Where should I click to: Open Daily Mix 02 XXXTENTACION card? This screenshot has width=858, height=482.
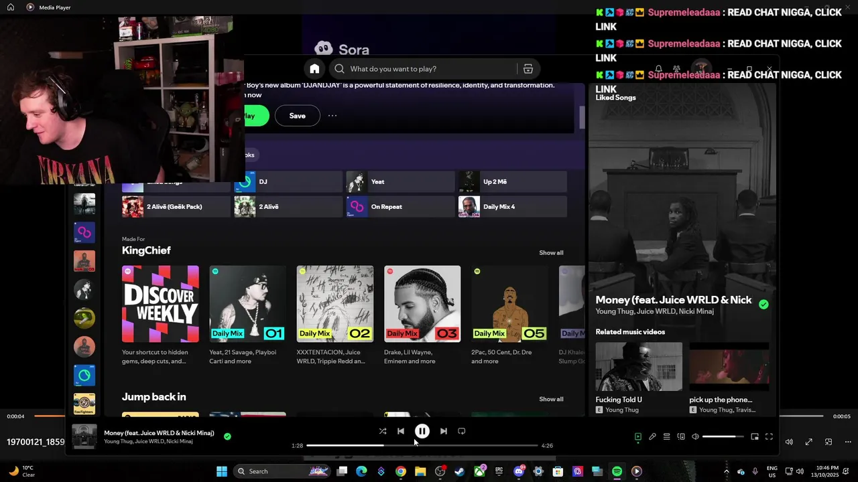[x=335, y=316]
